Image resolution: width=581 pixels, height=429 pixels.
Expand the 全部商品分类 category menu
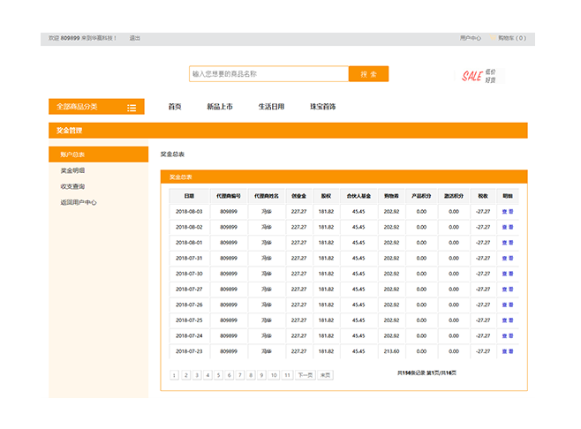pos(78,107)
